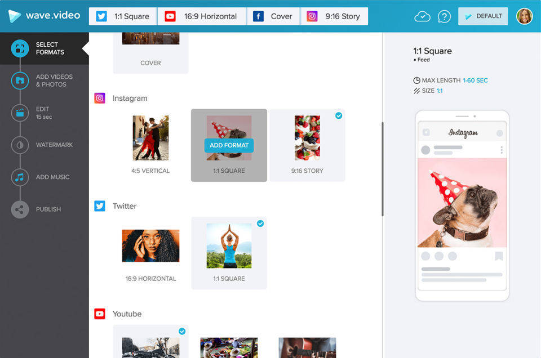The height and width of the screenshot is (358, 541).
Task: Open the cloud sync icon
Action: (422, 16)
